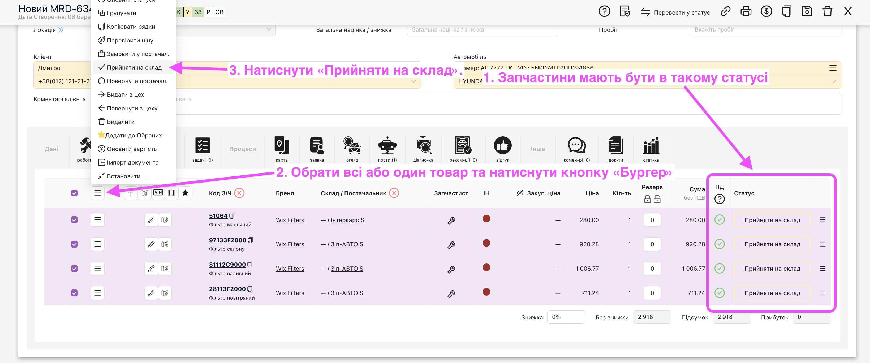Click 'Прийняти на склад' status for 51064

coord(772,220)
